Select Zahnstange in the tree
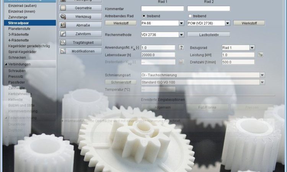This screenshot has width=287, height=172. point(18,17)
